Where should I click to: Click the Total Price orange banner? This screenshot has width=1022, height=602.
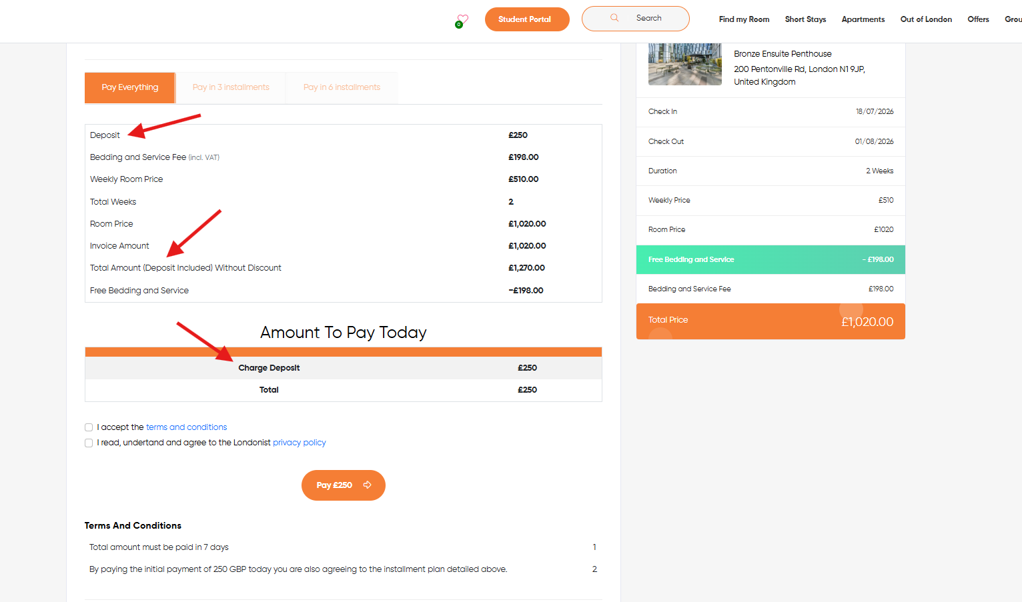[x=771, y=321]
